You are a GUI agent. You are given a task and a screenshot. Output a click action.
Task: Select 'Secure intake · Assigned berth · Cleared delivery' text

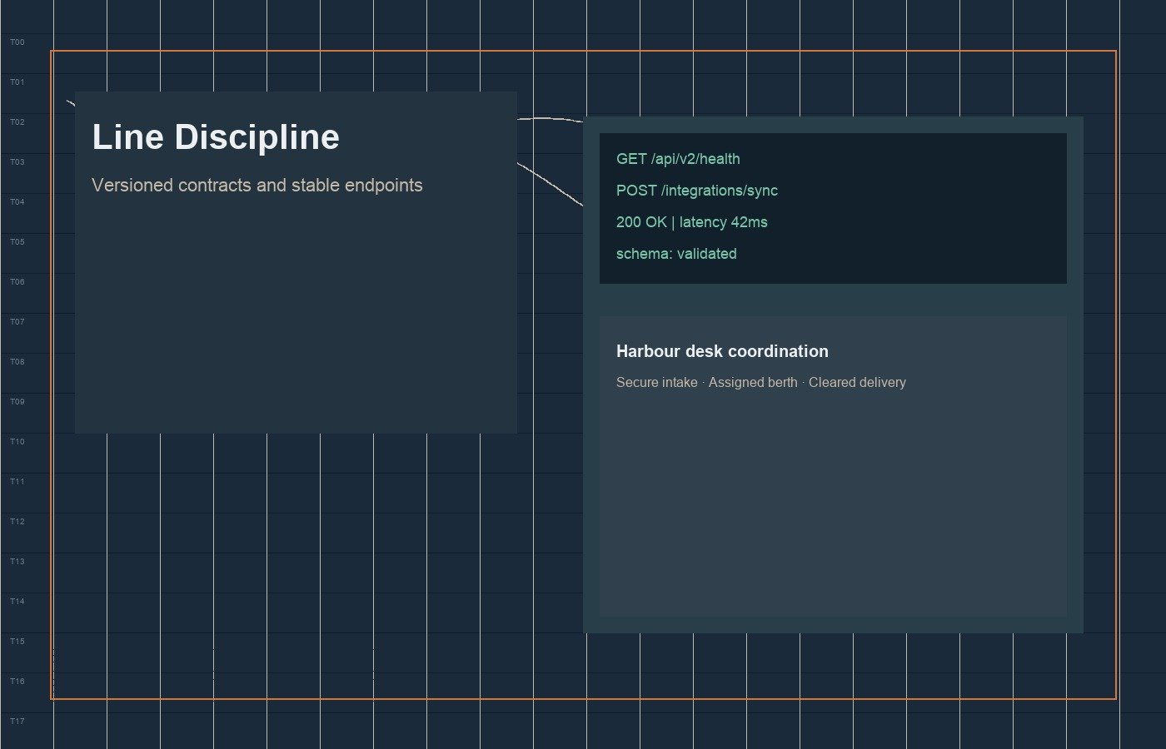pyautogui.click(x=761, y=383)
